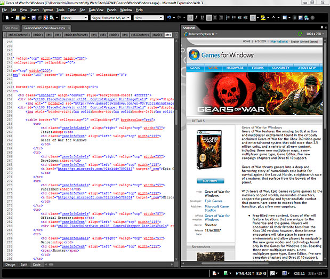Switch to Split view tab

coord(24,264)
